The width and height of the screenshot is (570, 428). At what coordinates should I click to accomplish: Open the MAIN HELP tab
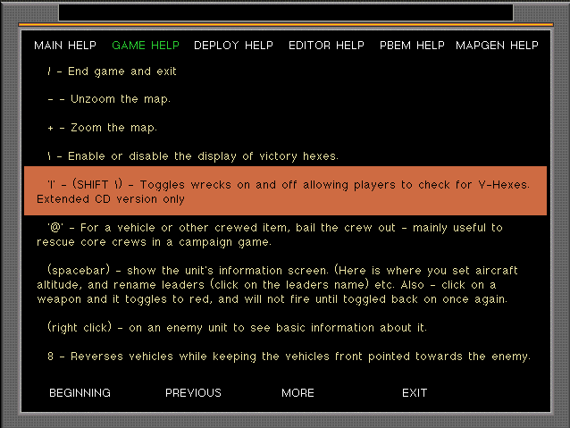65,46
